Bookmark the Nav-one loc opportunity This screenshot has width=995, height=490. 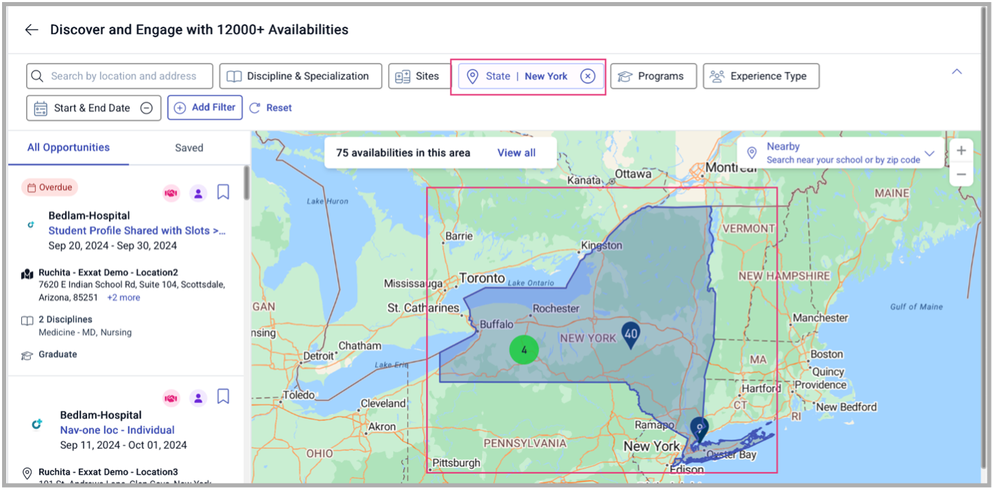[223, 397]
